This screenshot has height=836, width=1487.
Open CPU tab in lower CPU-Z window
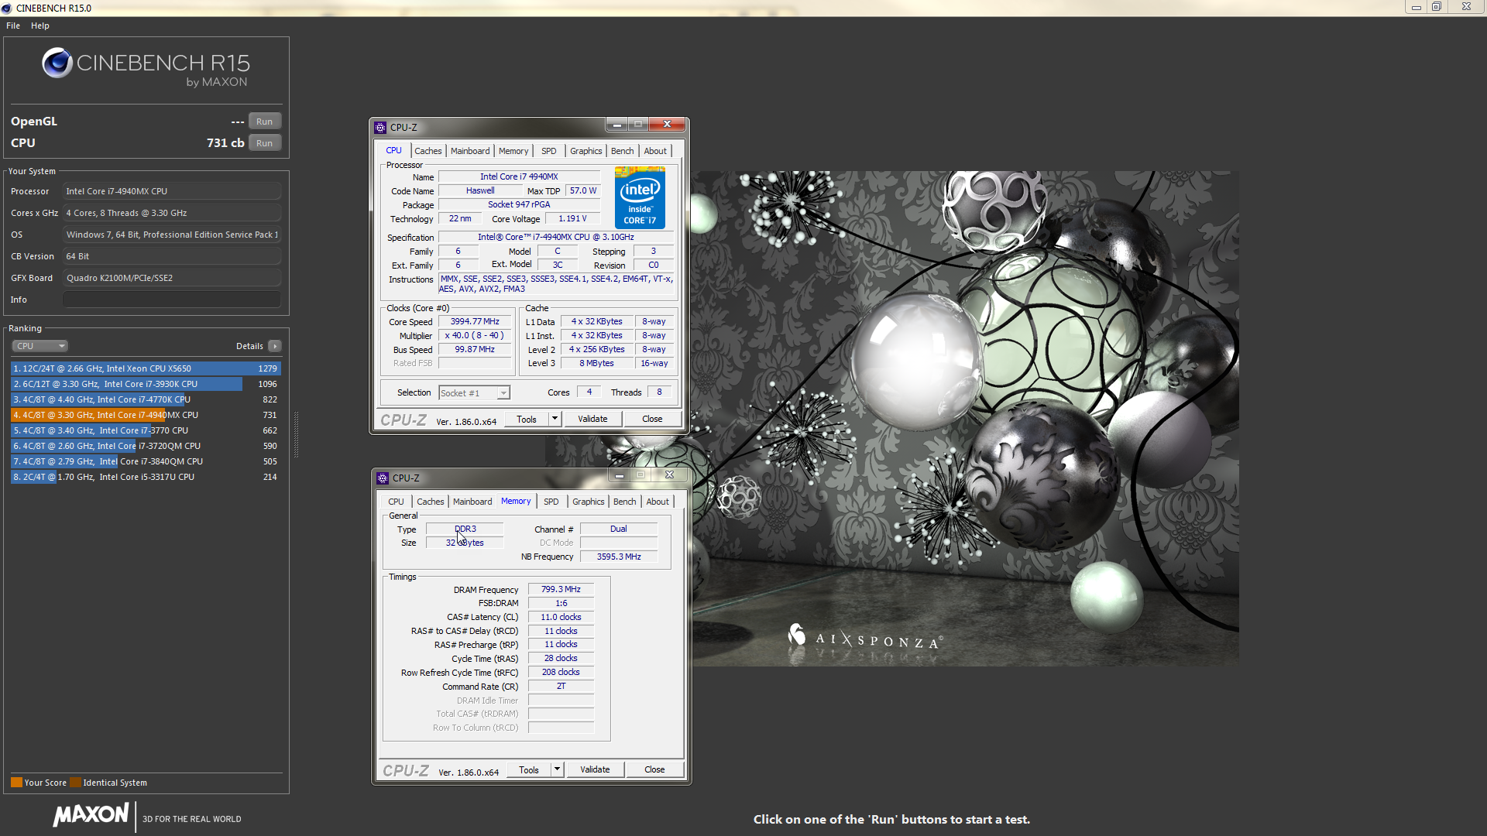pyautogui.click(x=397, y=502)
